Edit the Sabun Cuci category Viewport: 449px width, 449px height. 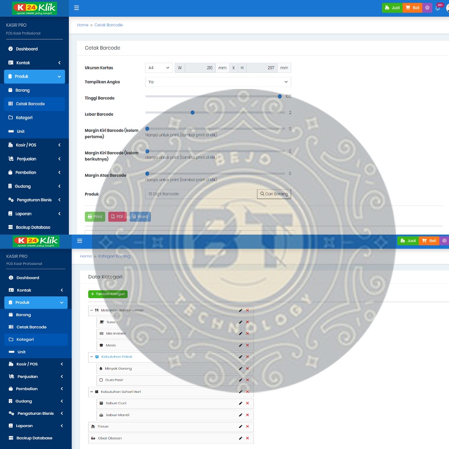[x=241, y=403]
